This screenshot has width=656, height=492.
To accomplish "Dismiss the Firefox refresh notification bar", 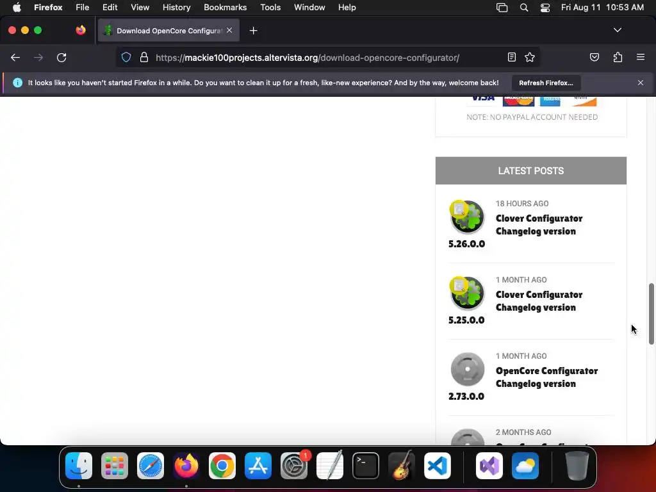I will (641, 83).
